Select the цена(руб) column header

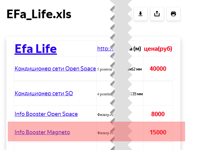[158, 49]
